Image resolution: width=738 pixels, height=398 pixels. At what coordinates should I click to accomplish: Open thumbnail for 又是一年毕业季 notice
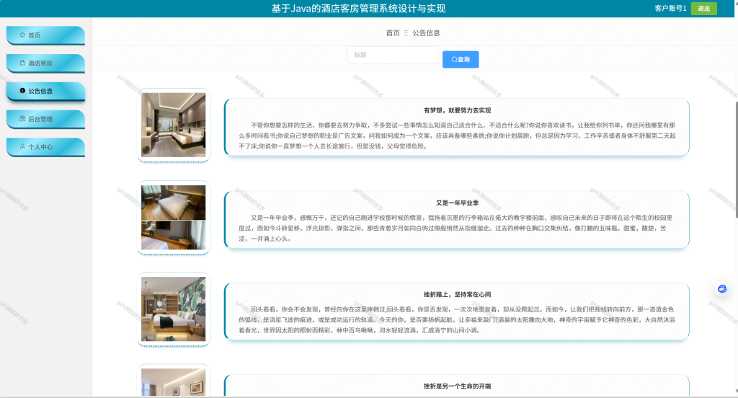(173, 217)
